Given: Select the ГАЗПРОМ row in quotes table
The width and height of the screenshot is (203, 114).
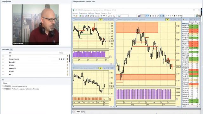Looking at the screenshot, I should (x=190, y=28).
